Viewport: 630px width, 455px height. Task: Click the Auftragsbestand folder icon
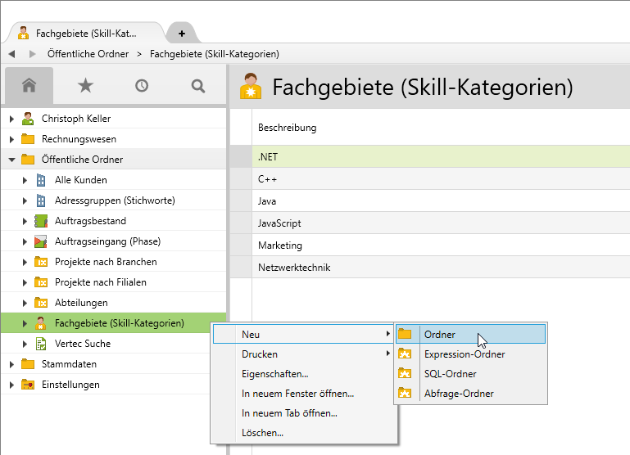pyautogui.click(x=41, y=221)
